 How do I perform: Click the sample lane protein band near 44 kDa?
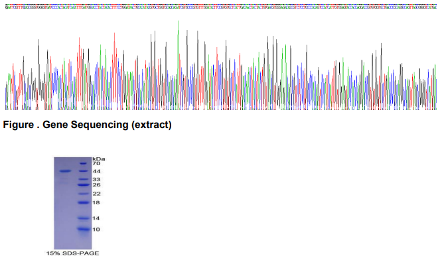point(65,171)
